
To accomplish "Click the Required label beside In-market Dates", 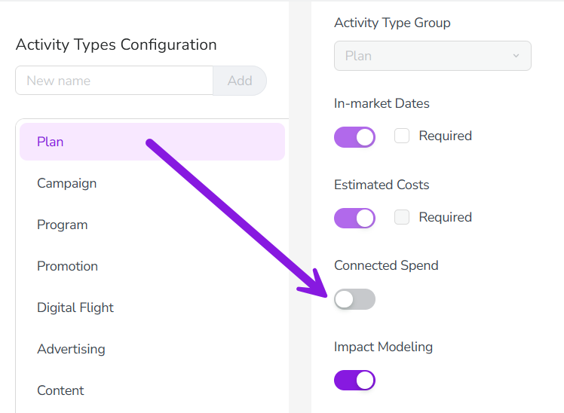I will pyautogui.click(x=445, y=136).
